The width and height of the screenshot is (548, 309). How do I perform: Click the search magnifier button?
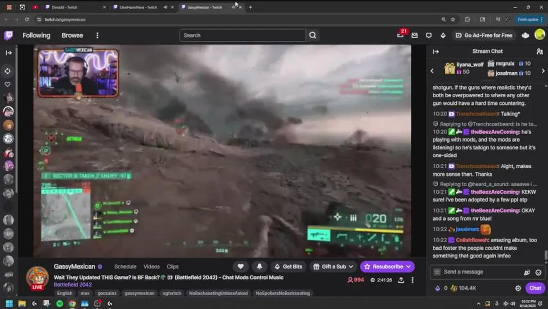(313, 35)
